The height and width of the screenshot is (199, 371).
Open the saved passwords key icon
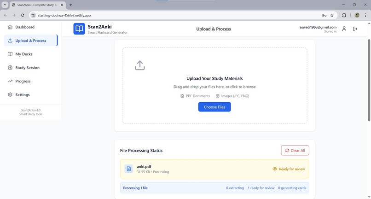[x=324, y=15]
